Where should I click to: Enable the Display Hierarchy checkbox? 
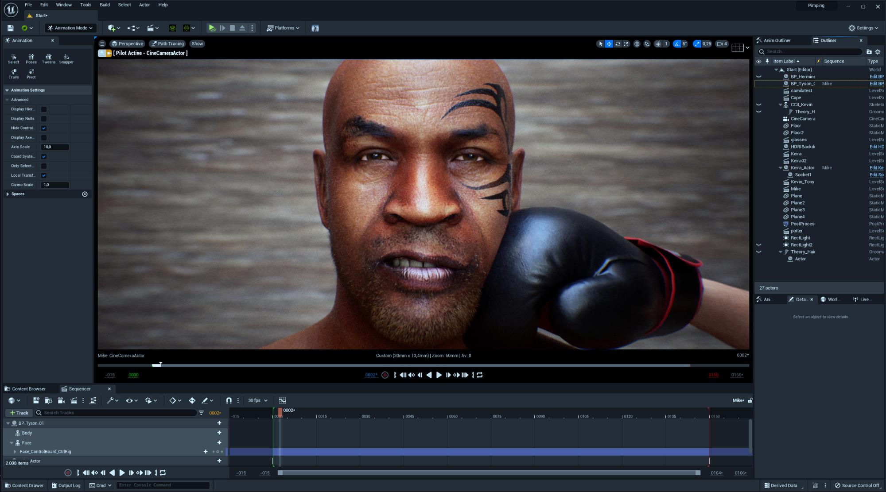pyautogui.click(x=44, y=109)
